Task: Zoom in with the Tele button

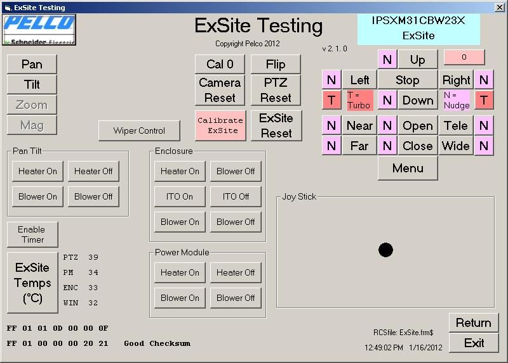Action: coord(456,125)
